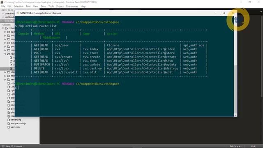Minimize the MINGW64 terminal window

(215, 13)
